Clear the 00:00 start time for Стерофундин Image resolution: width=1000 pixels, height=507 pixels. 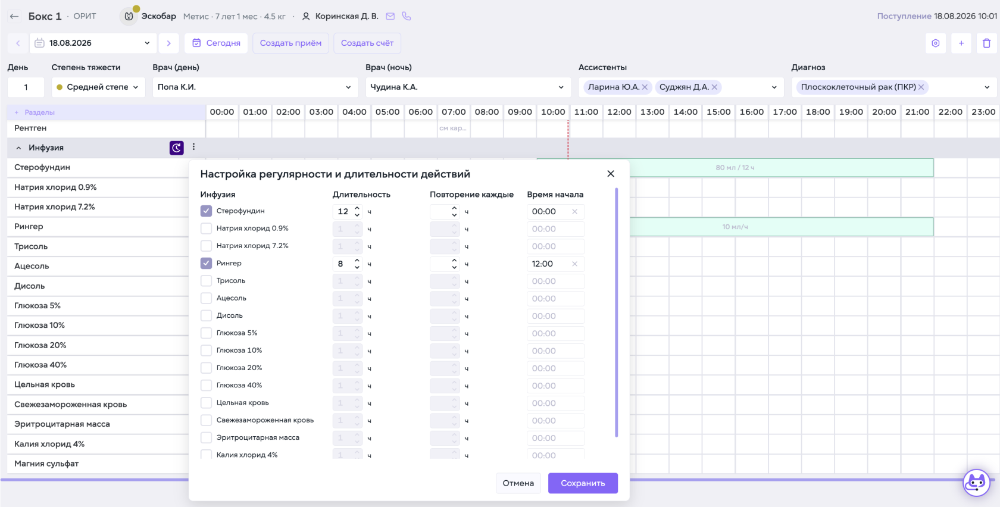click(575, 211)
